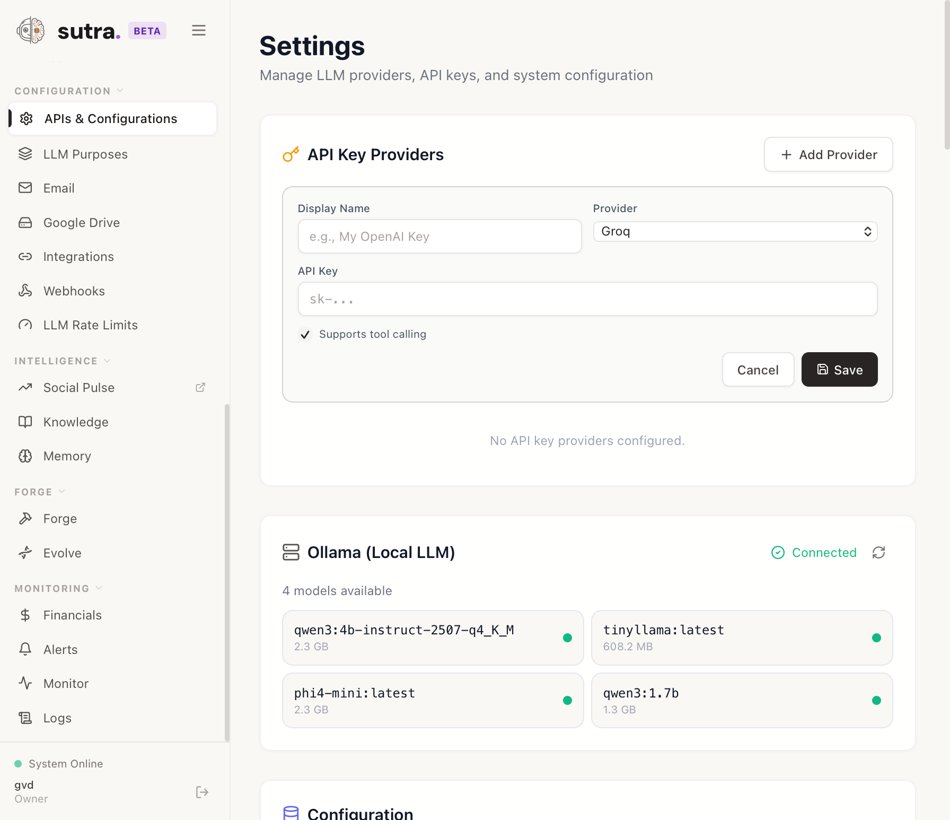Viewport: 950px width, 820px height.
Task: Click the brain icon beside Memory
Action: [25, 456]
